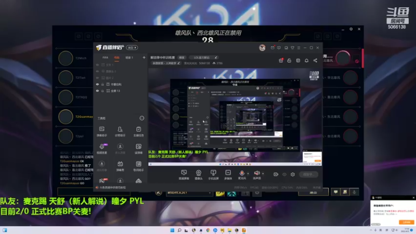Open the hamburger menu in 直播伴侣 title bar

298,48
